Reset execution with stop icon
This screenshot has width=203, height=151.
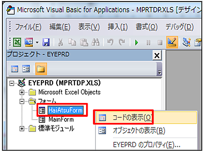click(160, 43)
